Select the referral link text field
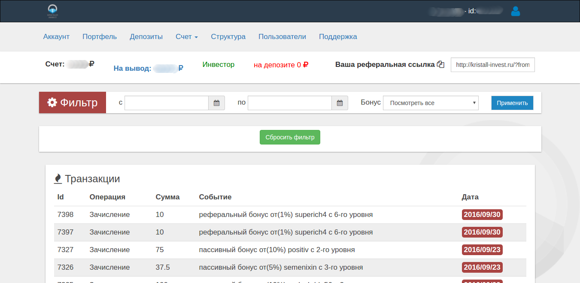Screen dimensions: 580x283 click(493, 65)
